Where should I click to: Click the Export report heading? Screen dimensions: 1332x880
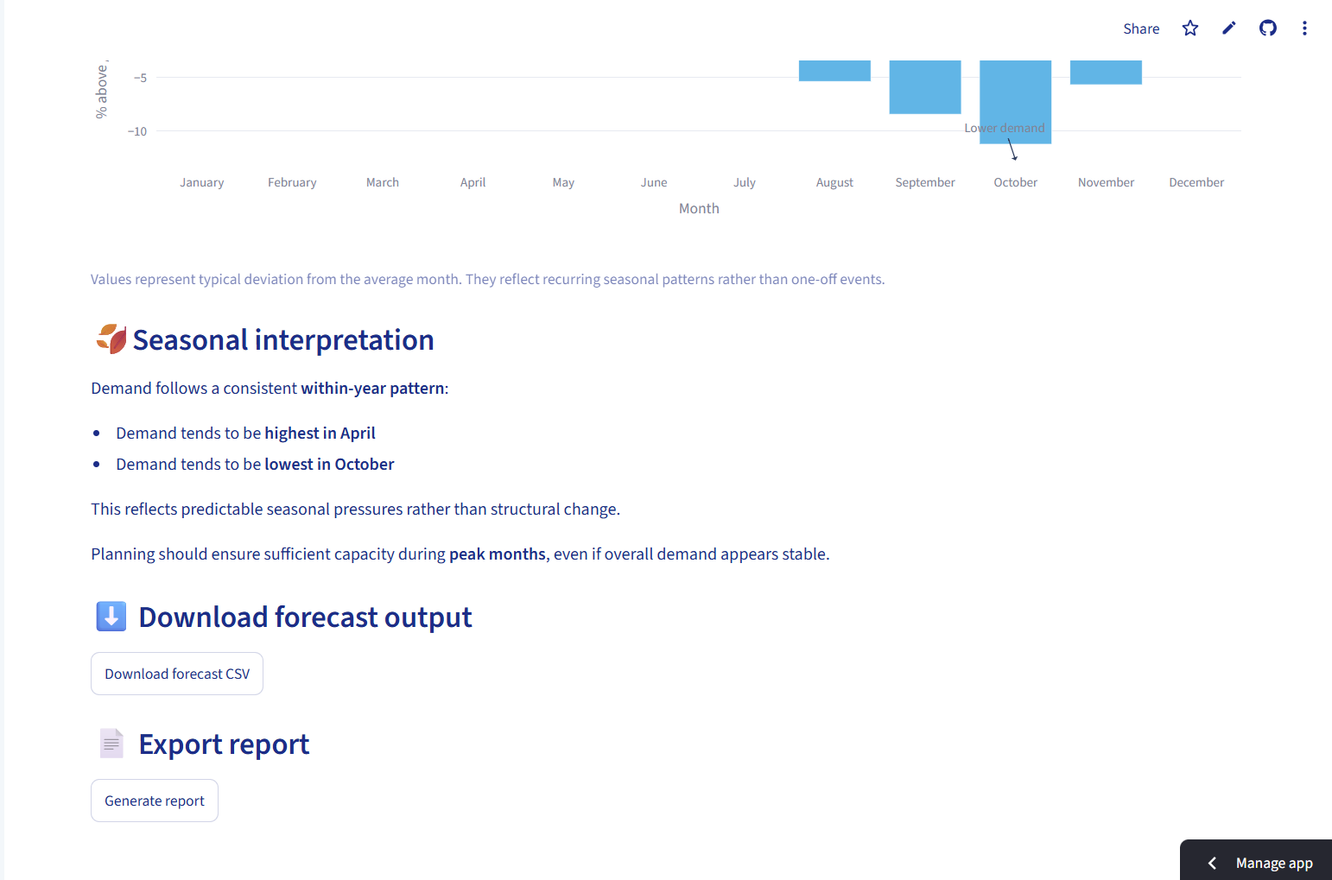tap(224, 744)
